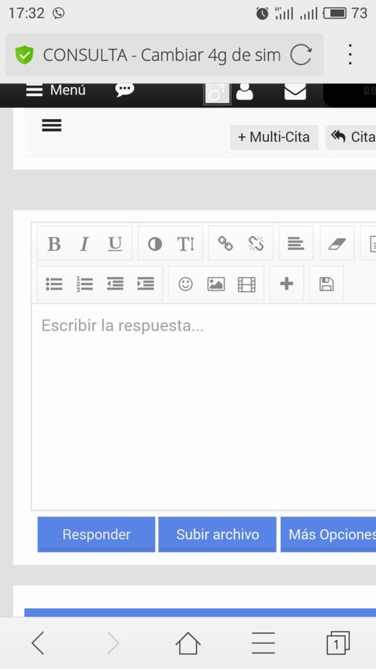376x669 pixels.
Task: Reload the page in browser
Action: click(301, 55)
